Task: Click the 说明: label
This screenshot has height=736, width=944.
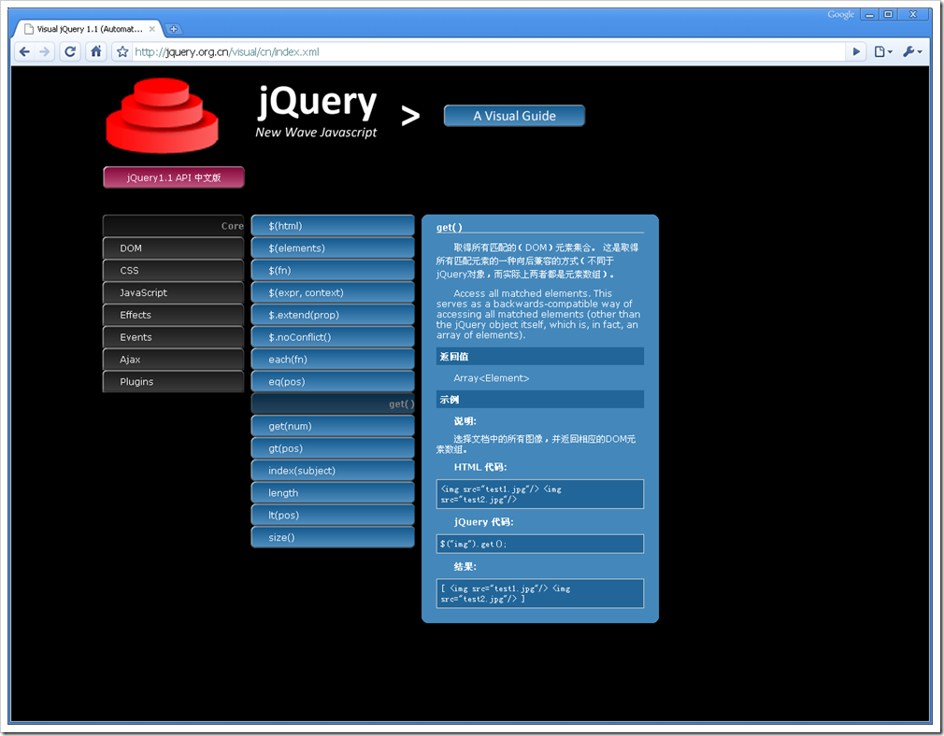Action: [465, 421]
